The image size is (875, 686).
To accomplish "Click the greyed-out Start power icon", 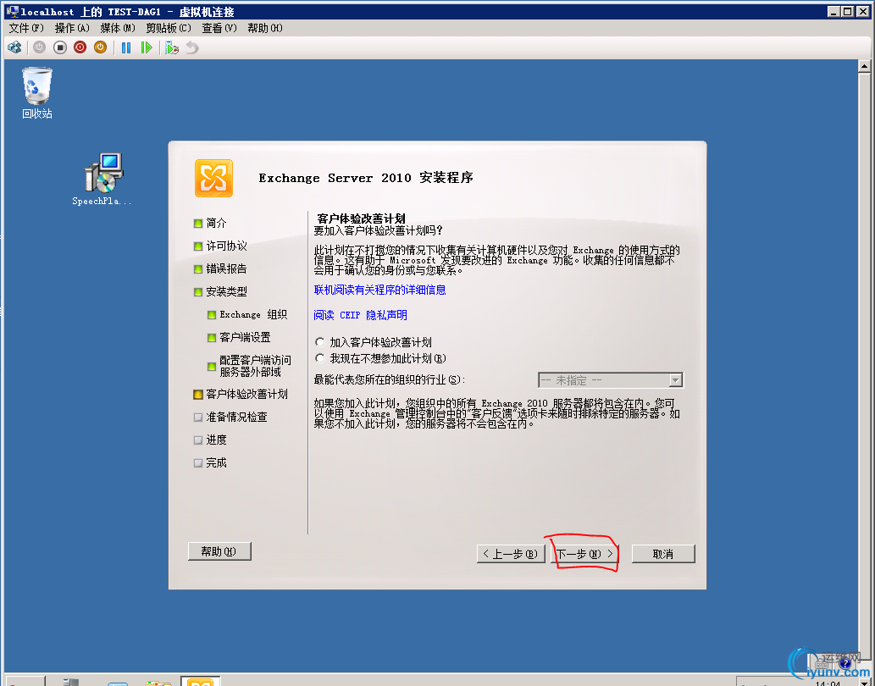I will coord(39,48).
